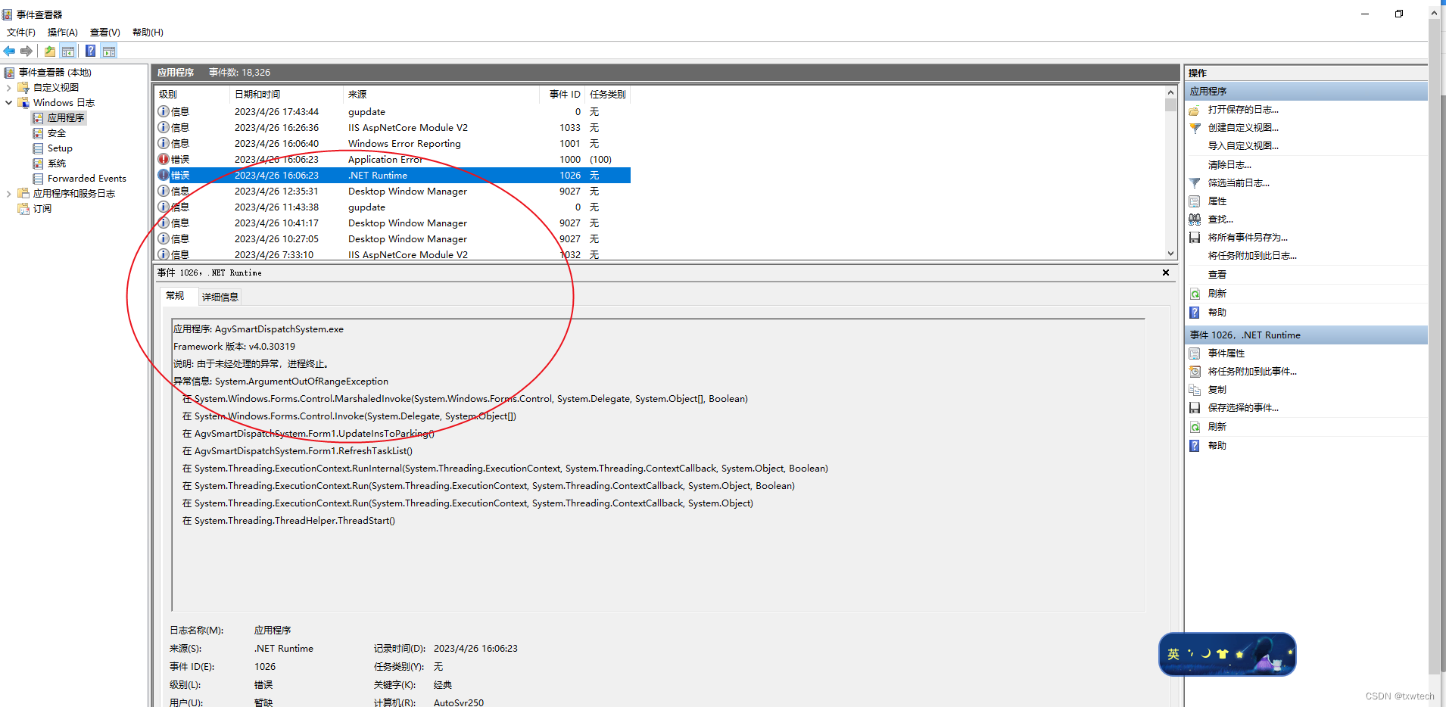The height and width of the screenshot is (707, 1446).
Task: Switch to the 常规 tab
Action: point(176,296)
